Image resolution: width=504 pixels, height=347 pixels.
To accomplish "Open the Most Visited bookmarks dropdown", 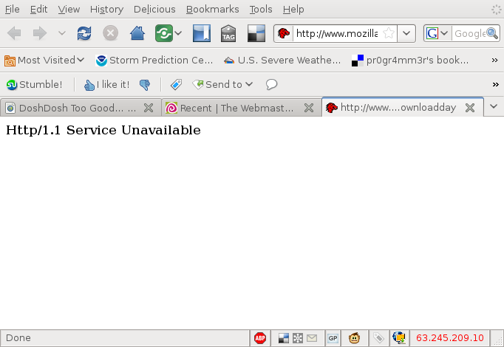I will click(44, 60).
